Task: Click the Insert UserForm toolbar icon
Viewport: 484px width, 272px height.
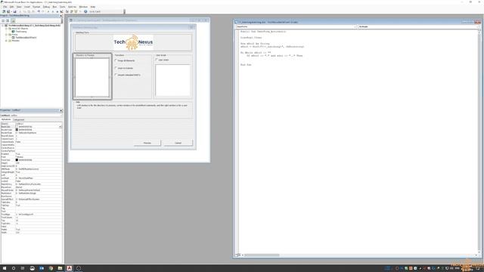Action: (x=8, y=11)
